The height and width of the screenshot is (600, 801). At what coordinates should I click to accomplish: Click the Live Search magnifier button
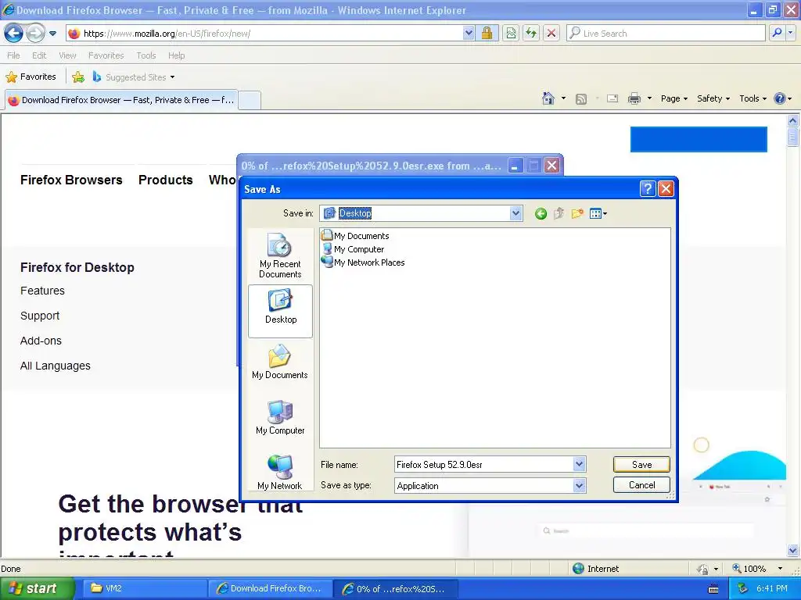click(x=777, y=34)
